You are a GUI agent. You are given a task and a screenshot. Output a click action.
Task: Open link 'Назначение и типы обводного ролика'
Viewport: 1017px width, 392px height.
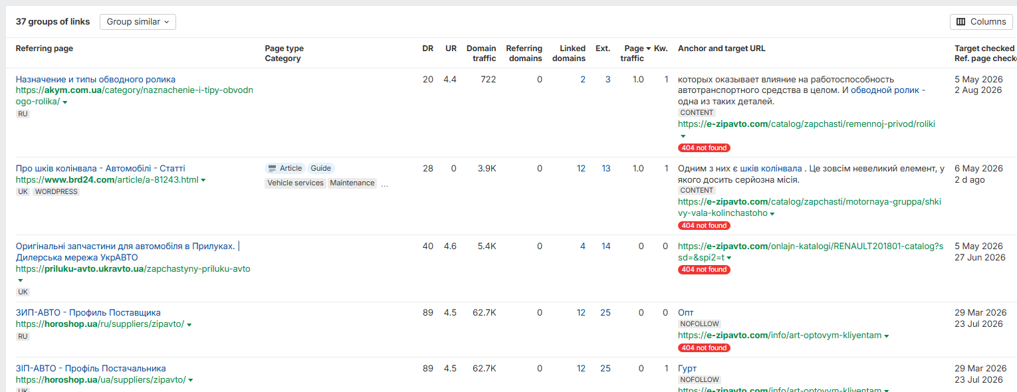96,79
